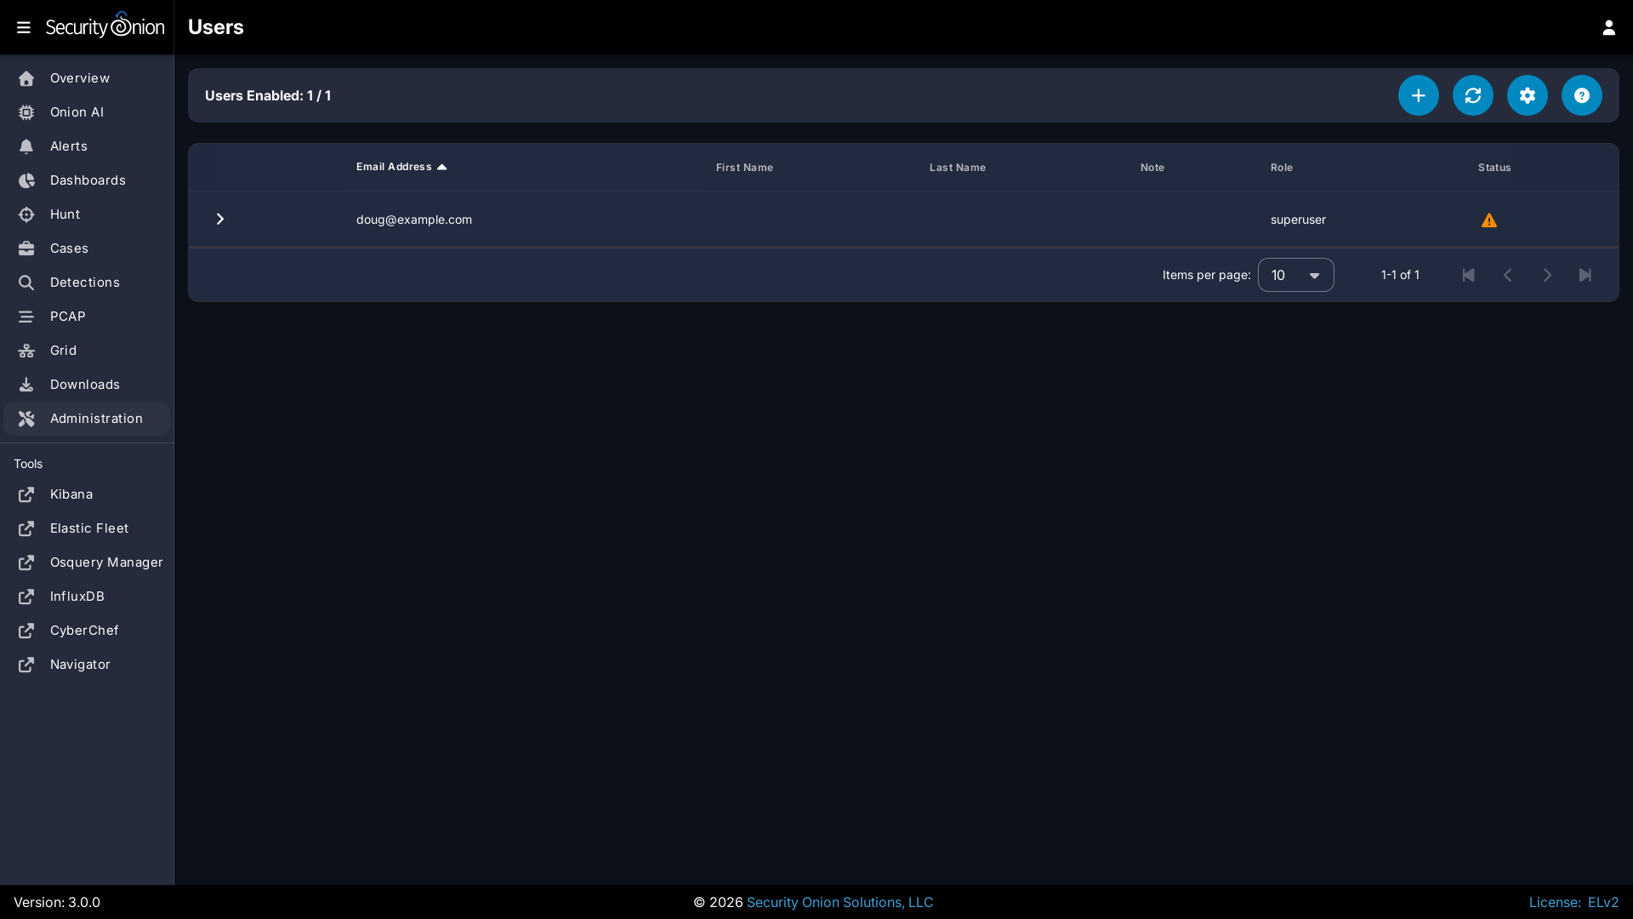Open the CyberChef tool link
The image size is (1633, 919).
(x=84, y=631)
